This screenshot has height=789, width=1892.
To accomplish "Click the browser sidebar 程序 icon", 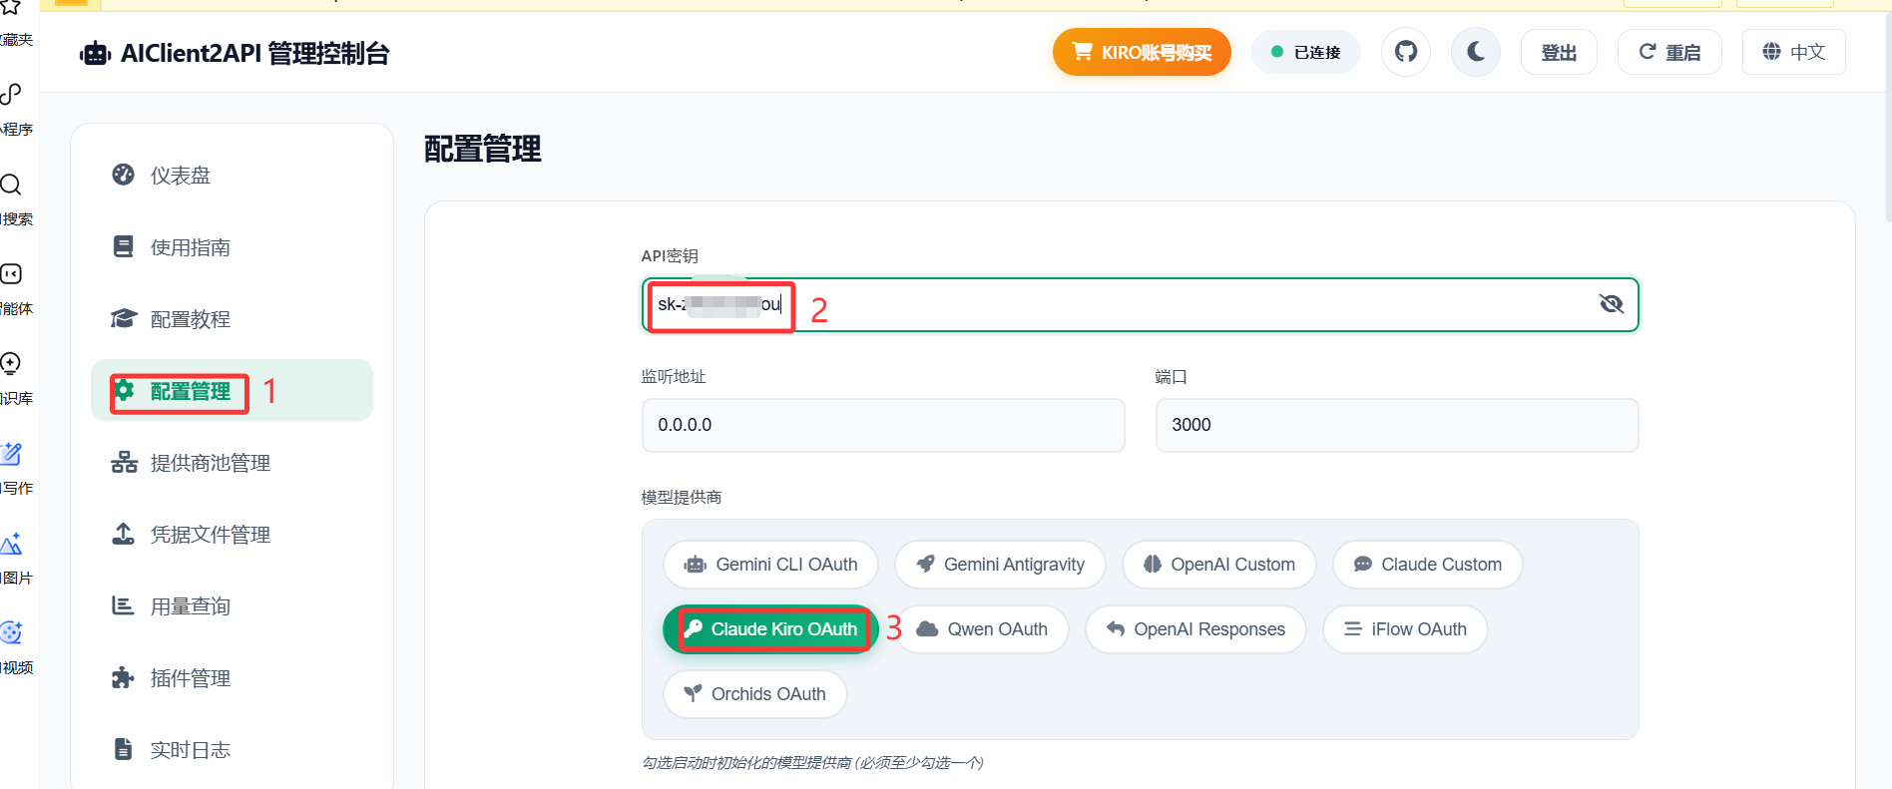I will (11, 95).
